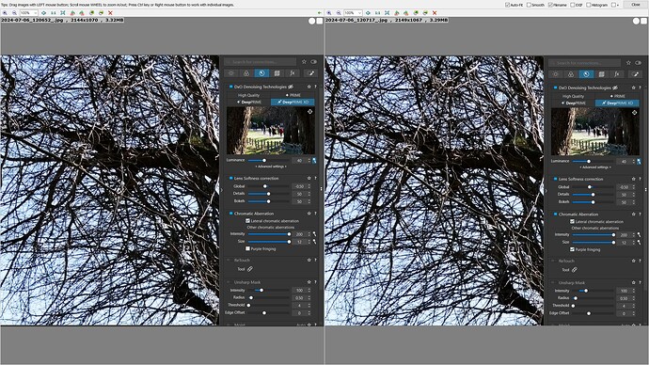This screenshot has height=365, width=649.
Task: Toggle Lens Softness correction switch, left image
Action: point(230,179)
